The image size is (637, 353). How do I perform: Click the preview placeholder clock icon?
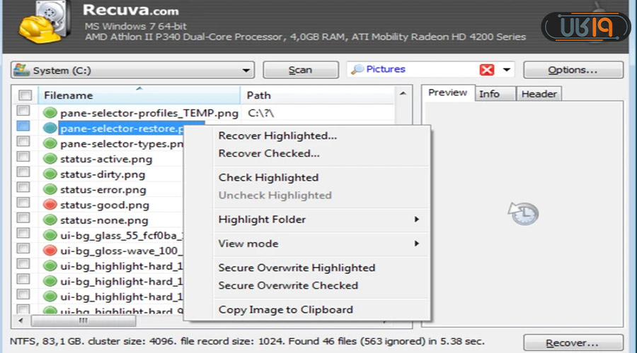(x=524, y=213)
